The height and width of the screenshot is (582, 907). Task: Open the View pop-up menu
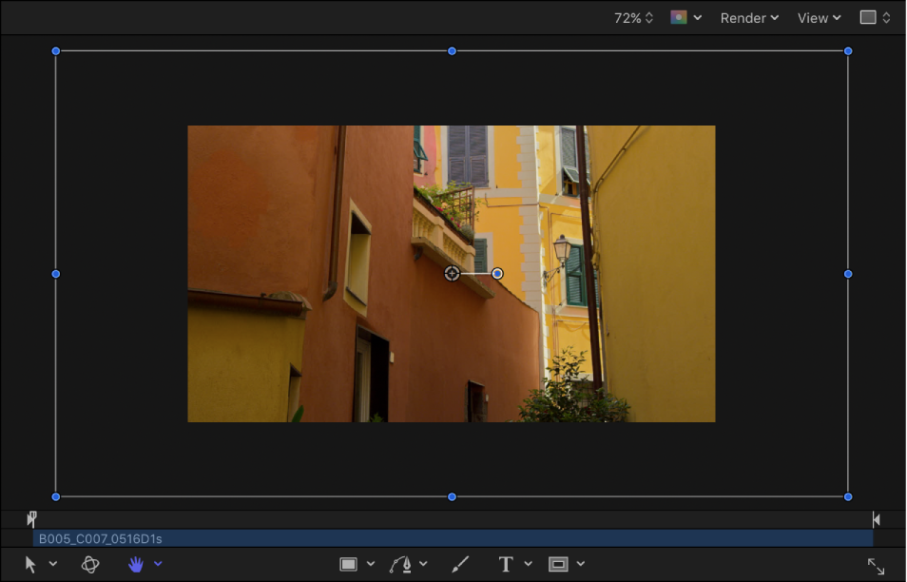817,17
